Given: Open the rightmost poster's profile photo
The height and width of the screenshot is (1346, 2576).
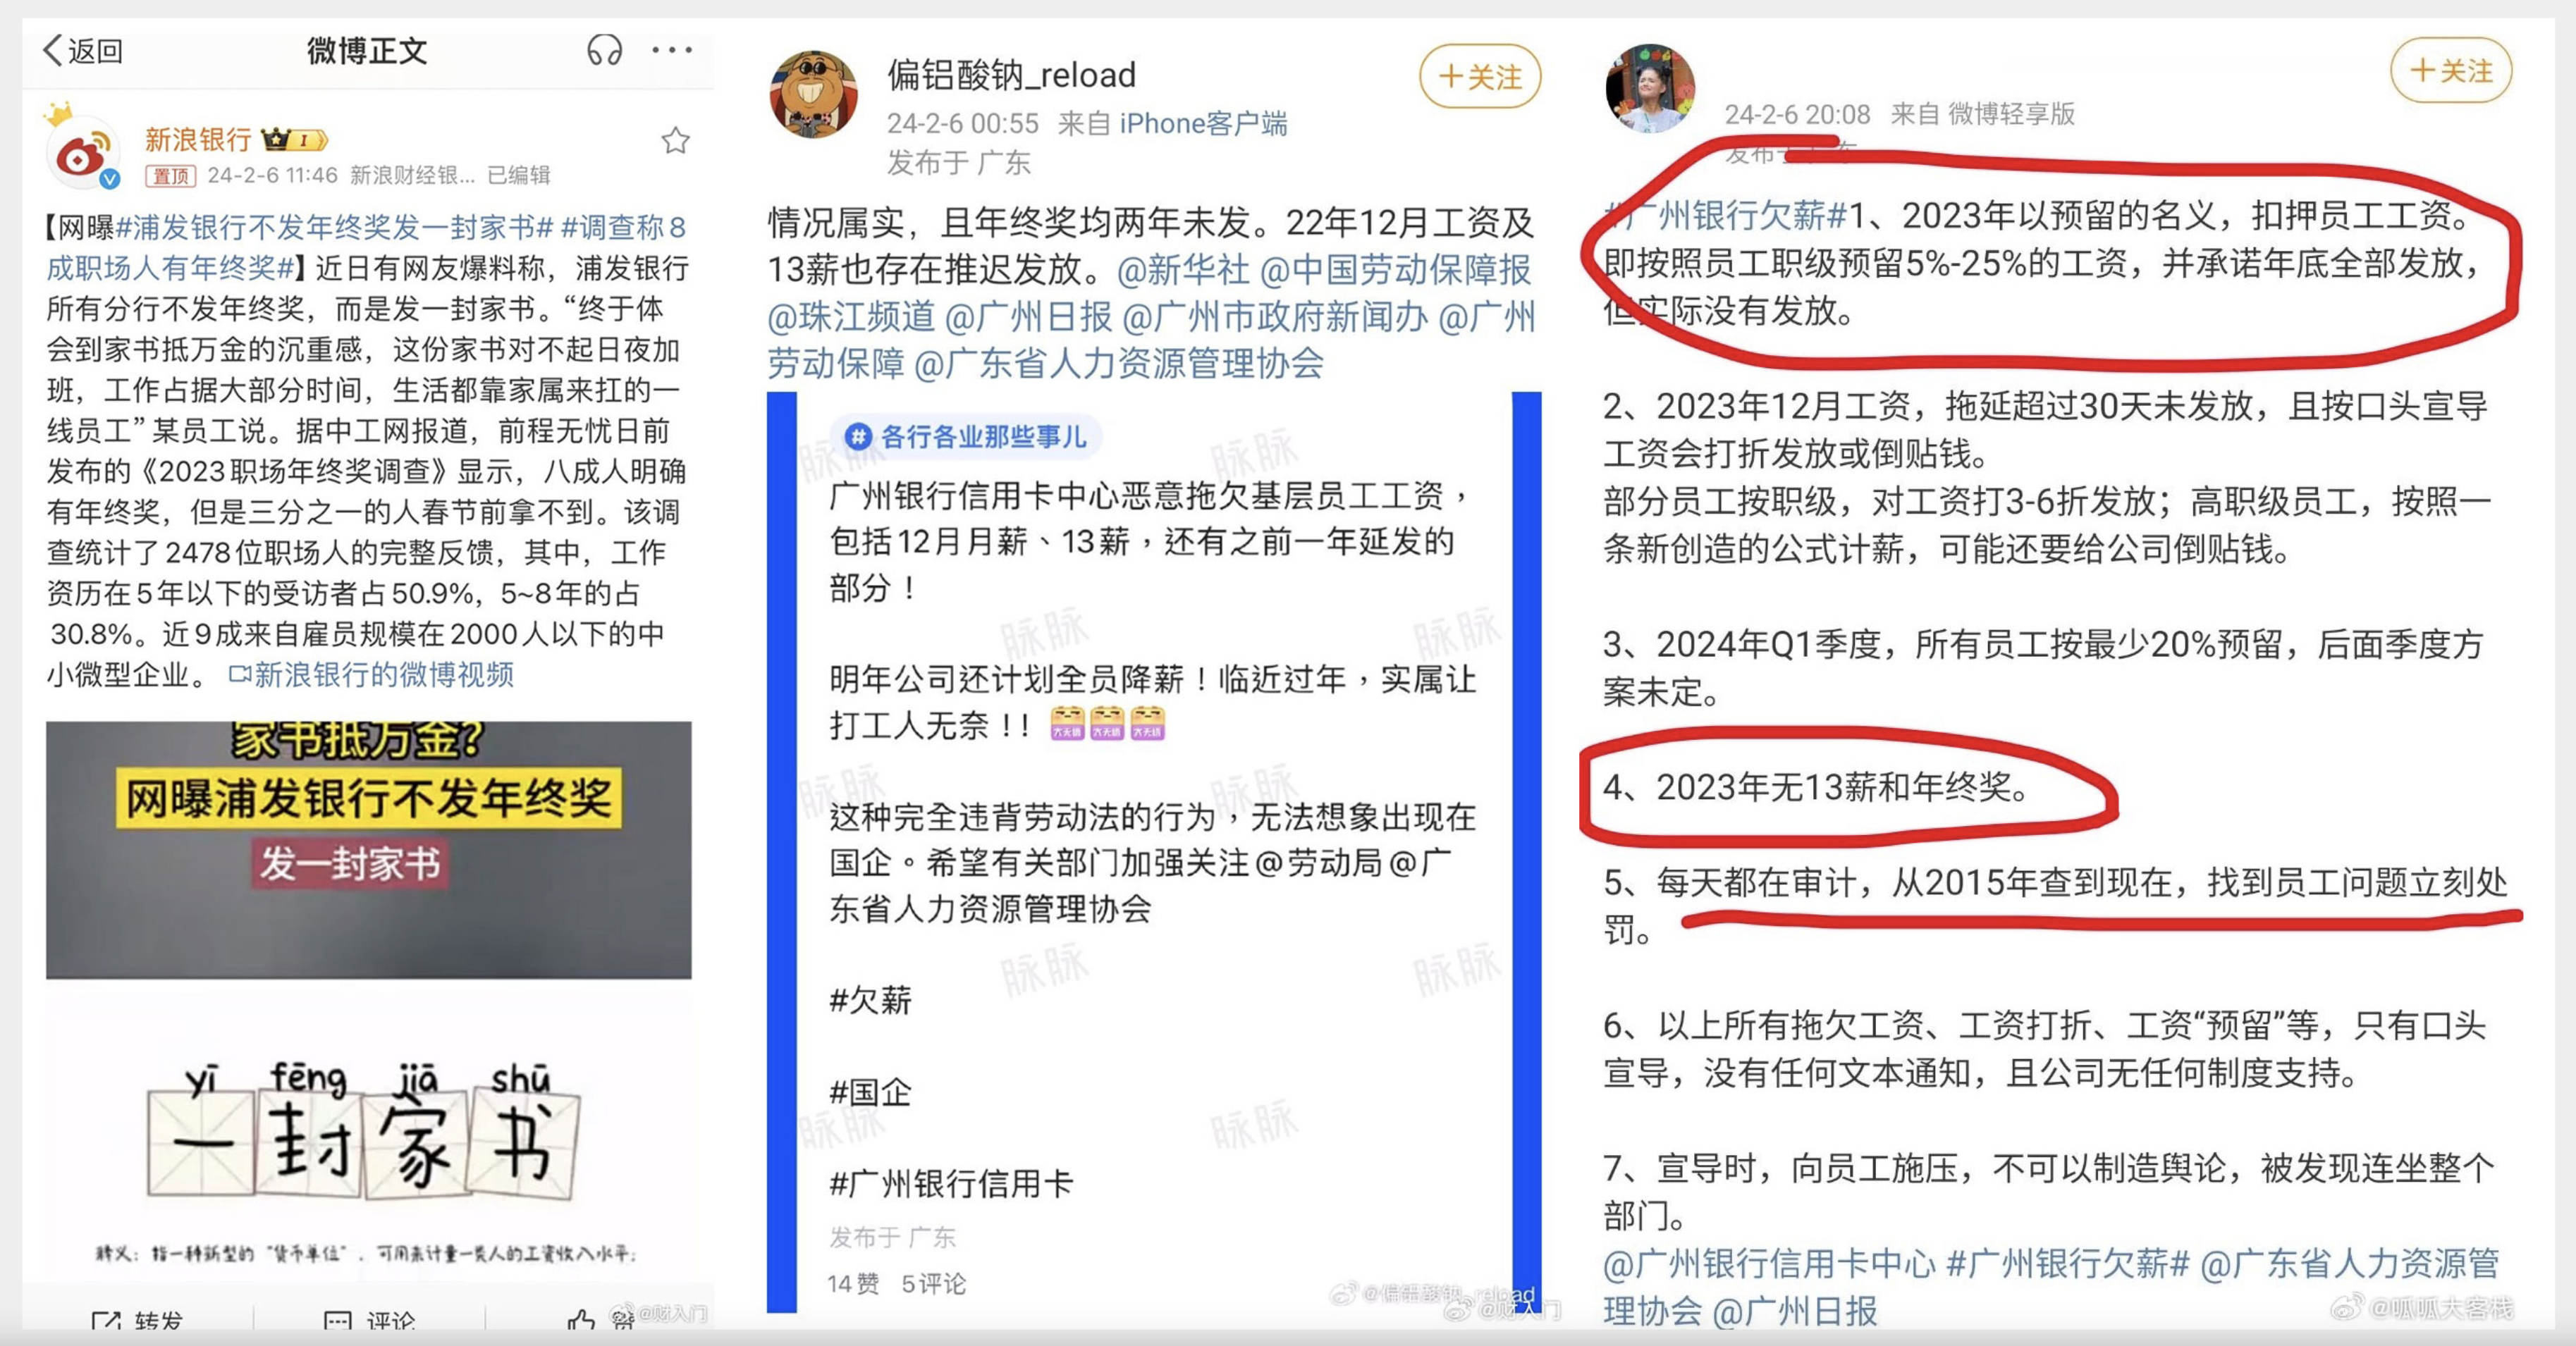Looking at the screenshot, I should tap(1650, 88).
